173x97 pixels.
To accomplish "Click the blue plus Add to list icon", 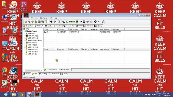I will [51, 22].
